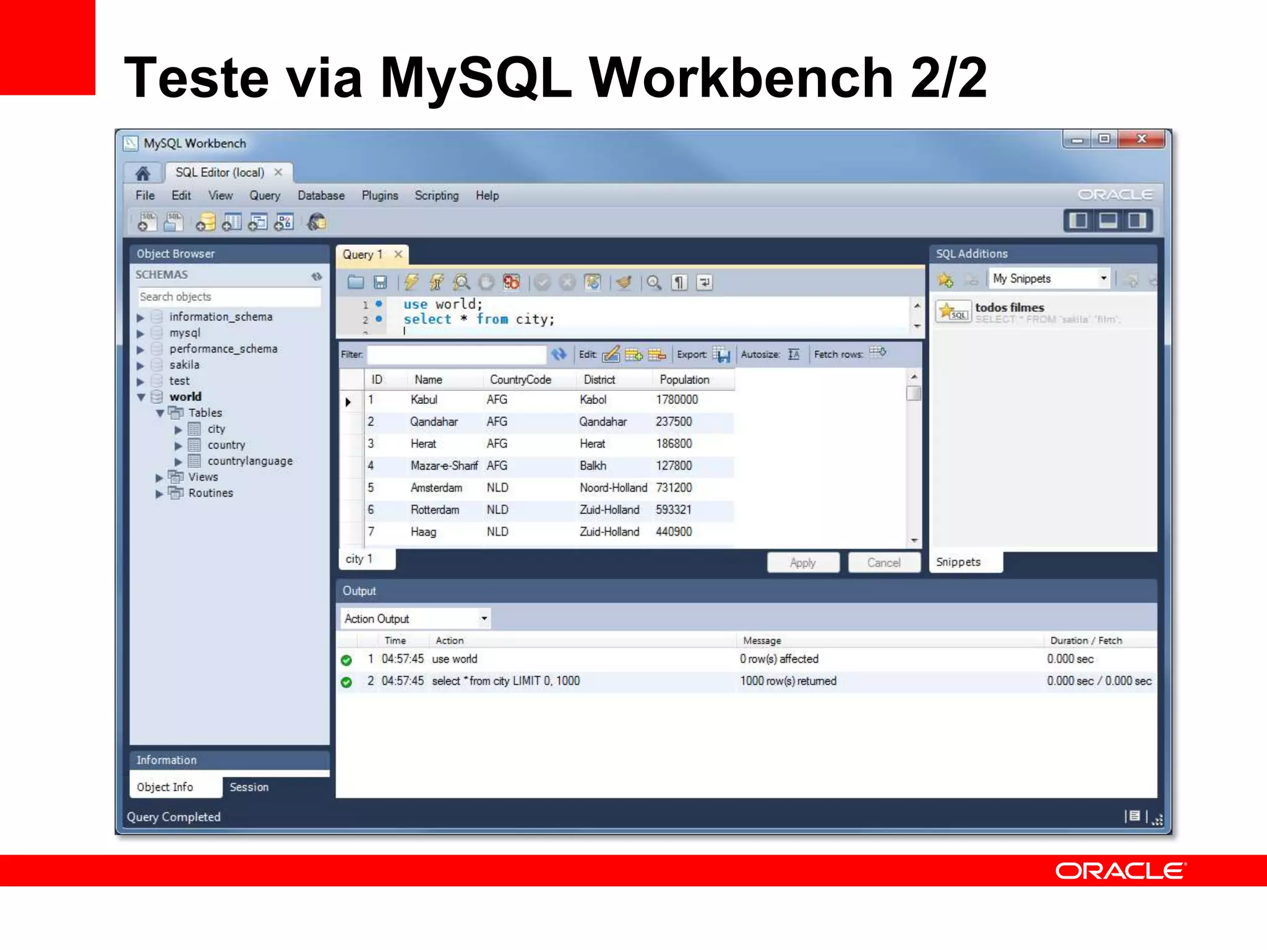1267x950 pixels.
Task: Refresh result set with blue arrows
Action: tap(559, 354)
